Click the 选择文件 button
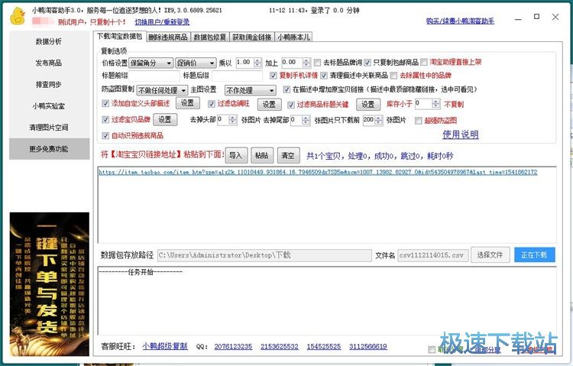The height and width of the screenshot is (366, 573). pos(490,255)
